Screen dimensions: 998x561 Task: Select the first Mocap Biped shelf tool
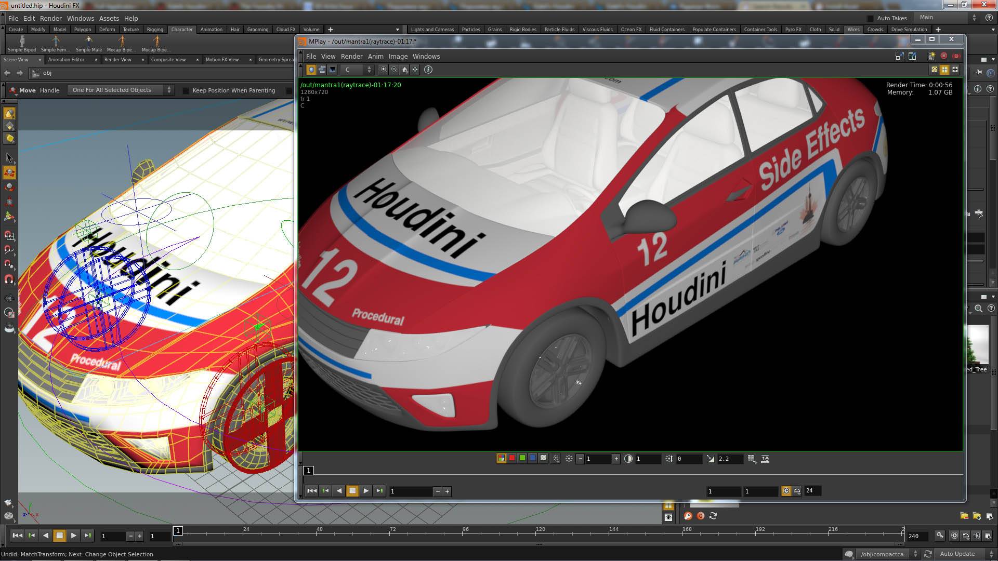point(121,44)
